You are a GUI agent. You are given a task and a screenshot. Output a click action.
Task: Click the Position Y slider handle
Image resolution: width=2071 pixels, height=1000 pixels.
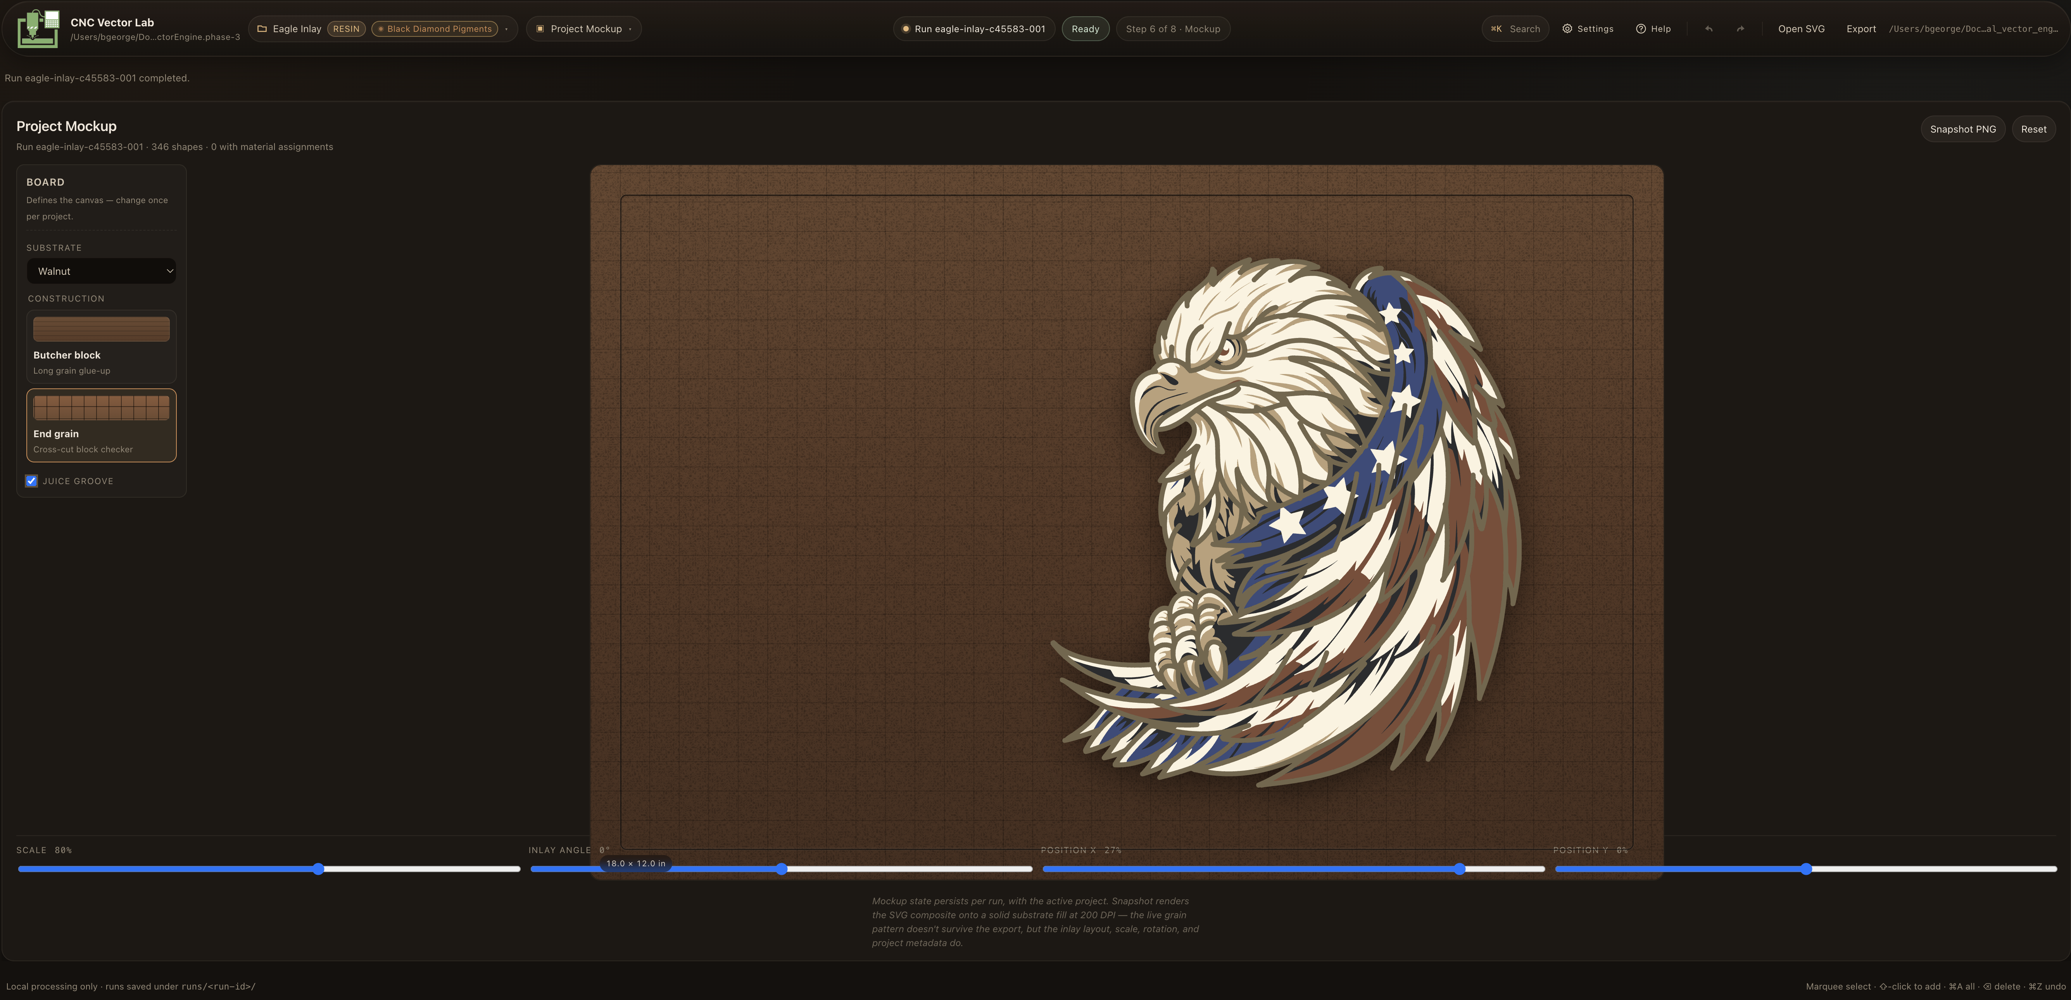tap(1807, 869)
